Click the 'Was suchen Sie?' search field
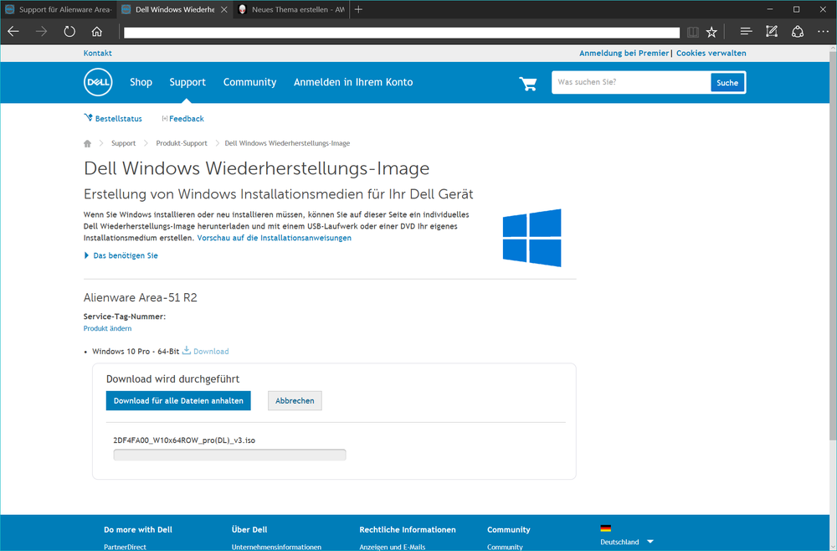 [x=630, y=83]
